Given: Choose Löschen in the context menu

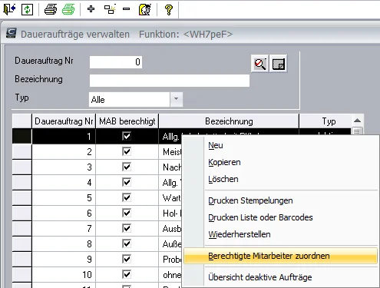Looking at the screenshot, I should coord(280,179).
